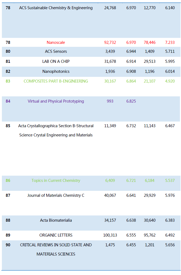
Task: Select LAB ON A CHIP row title
Action: pyautogui.click(x=56, y=61)
